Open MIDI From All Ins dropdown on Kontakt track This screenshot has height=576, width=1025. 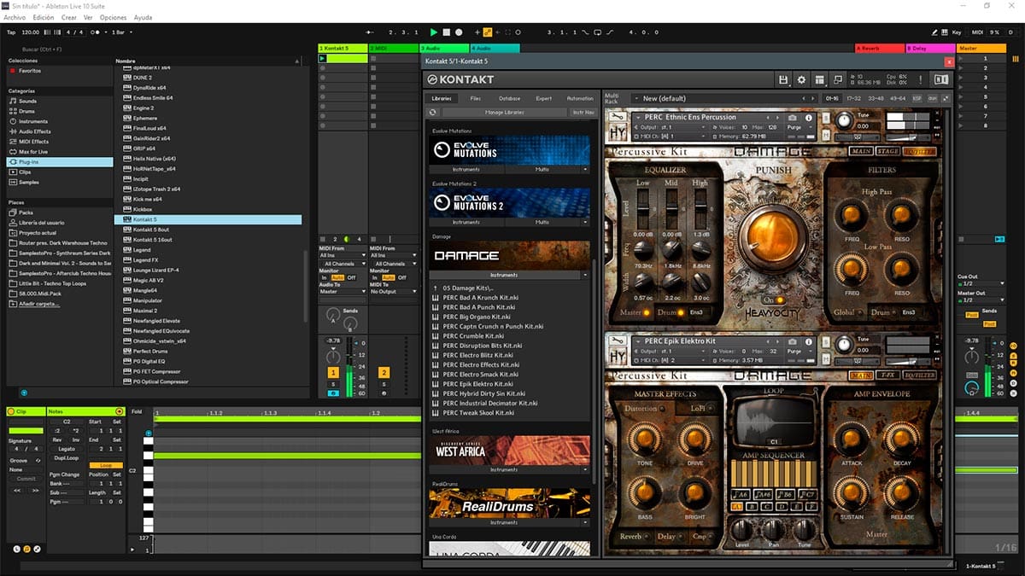[x=343, y=255]
